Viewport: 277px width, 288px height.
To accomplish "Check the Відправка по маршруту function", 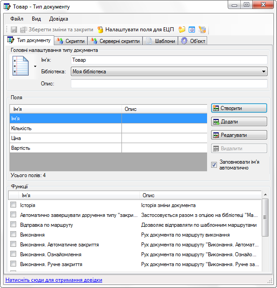I will [13, 225].
